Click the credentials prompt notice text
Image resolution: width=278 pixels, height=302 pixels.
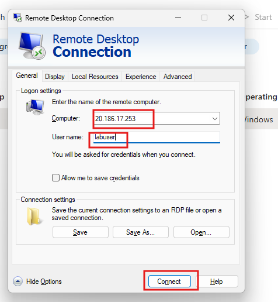[x=124, y=155]
